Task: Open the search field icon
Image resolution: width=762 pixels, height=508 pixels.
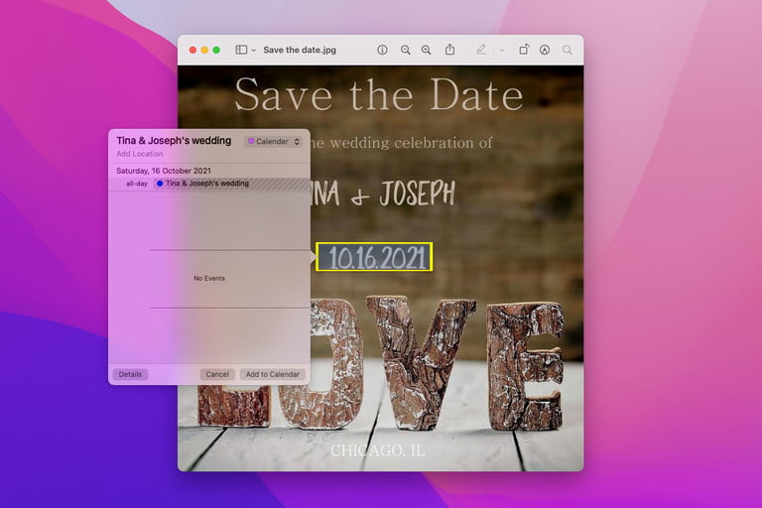Action: point(567,50)
